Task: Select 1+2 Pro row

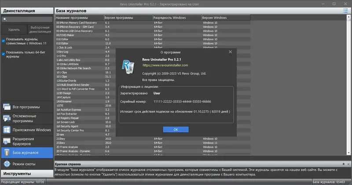Action: (x=85, y=56)
